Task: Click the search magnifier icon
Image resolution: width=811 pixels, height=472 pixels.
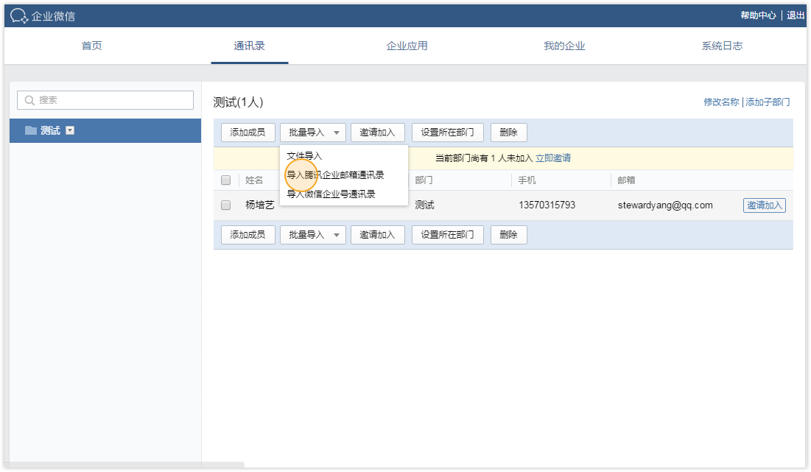Action: 30,100
